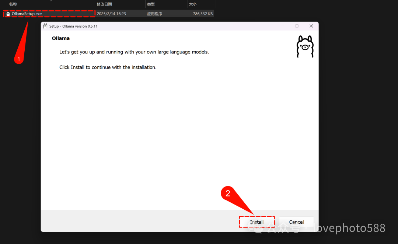Click 'Let's get you up and running' text
This screenshot has height=244, width=398.
(134, 52)
